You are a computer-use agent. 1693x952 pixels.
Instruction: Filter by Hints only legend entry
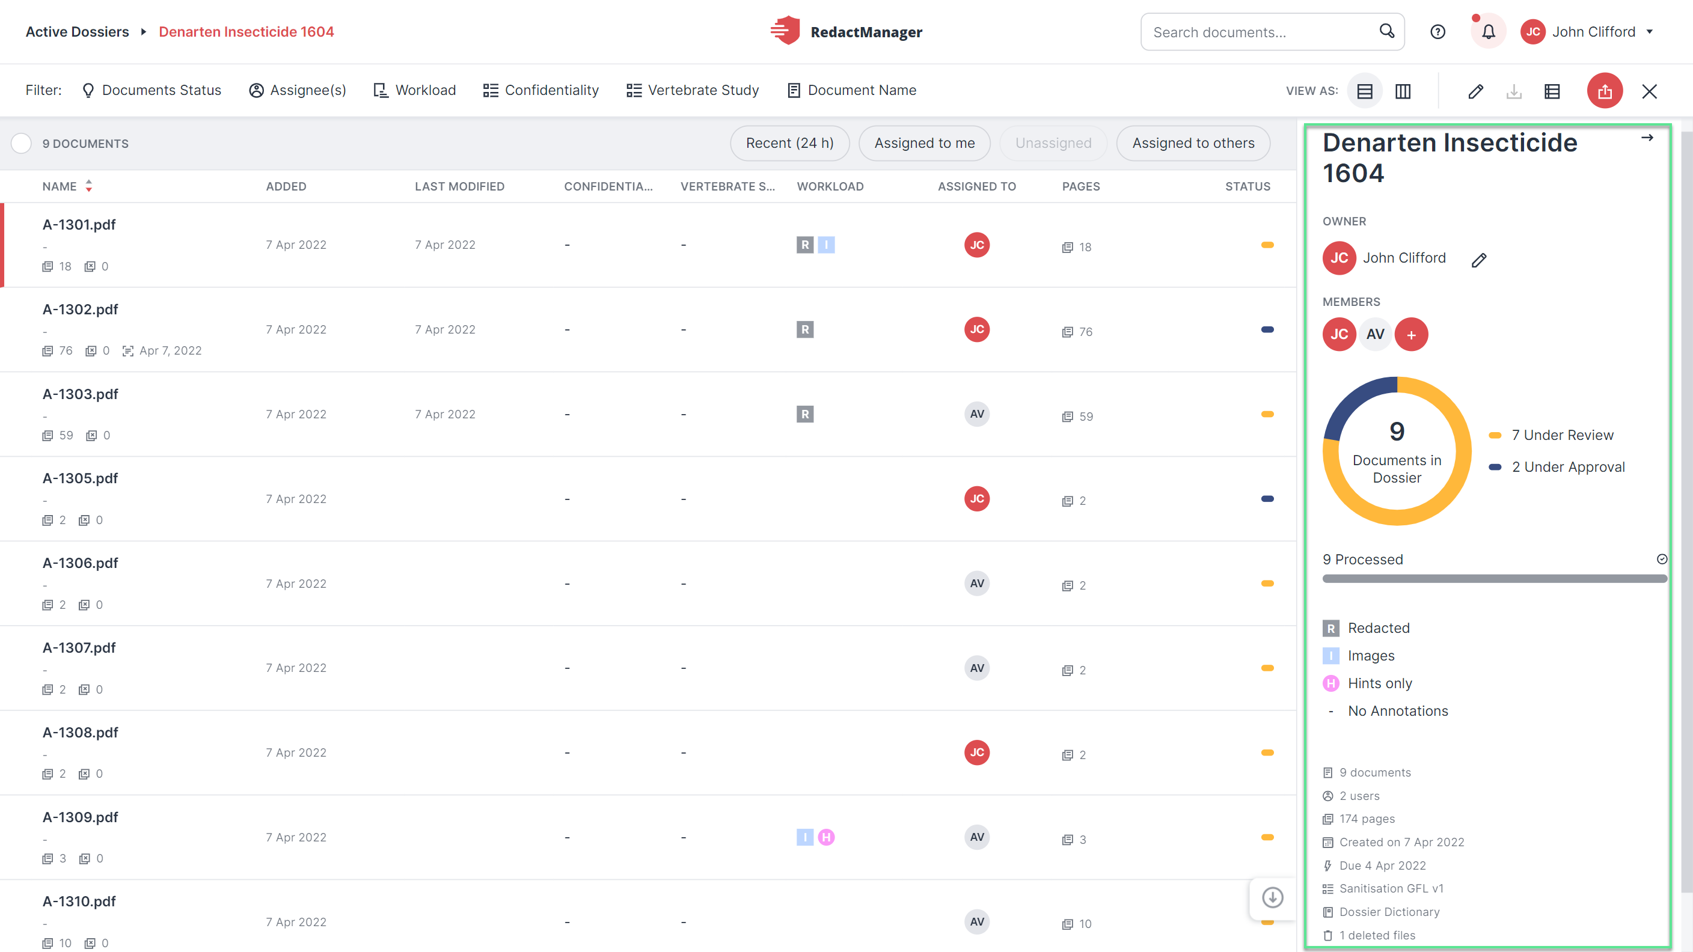click(x=1368, y=683)
